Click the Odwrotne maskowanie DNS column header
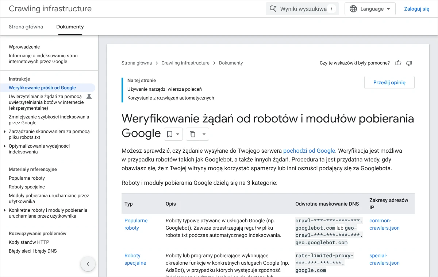Screen dimensions: 438x277 pyautogui.click(x=327, y=204)
